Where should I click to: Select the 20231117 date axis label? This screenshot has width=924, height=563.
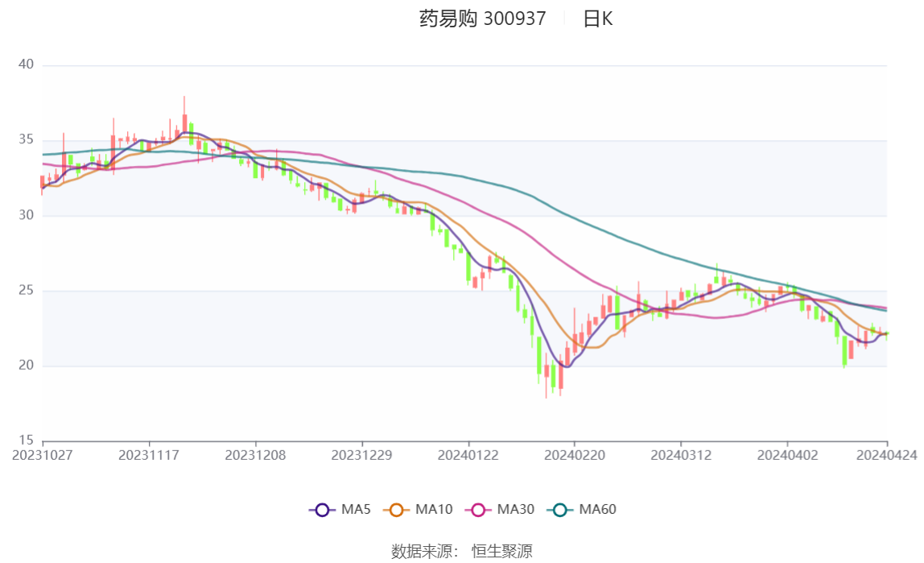coord(148,456)
